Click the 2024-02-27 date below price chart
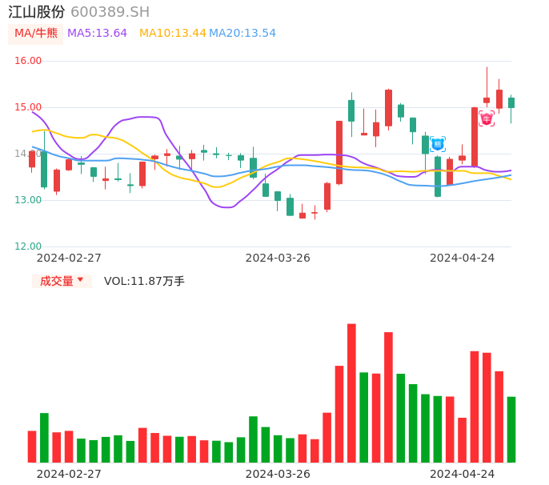 [69, 258]
